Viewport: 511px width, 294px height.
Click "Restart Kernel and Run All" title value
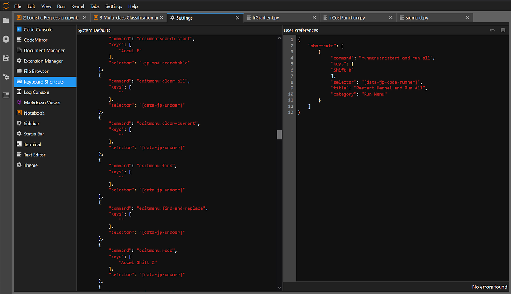[389, 88]
